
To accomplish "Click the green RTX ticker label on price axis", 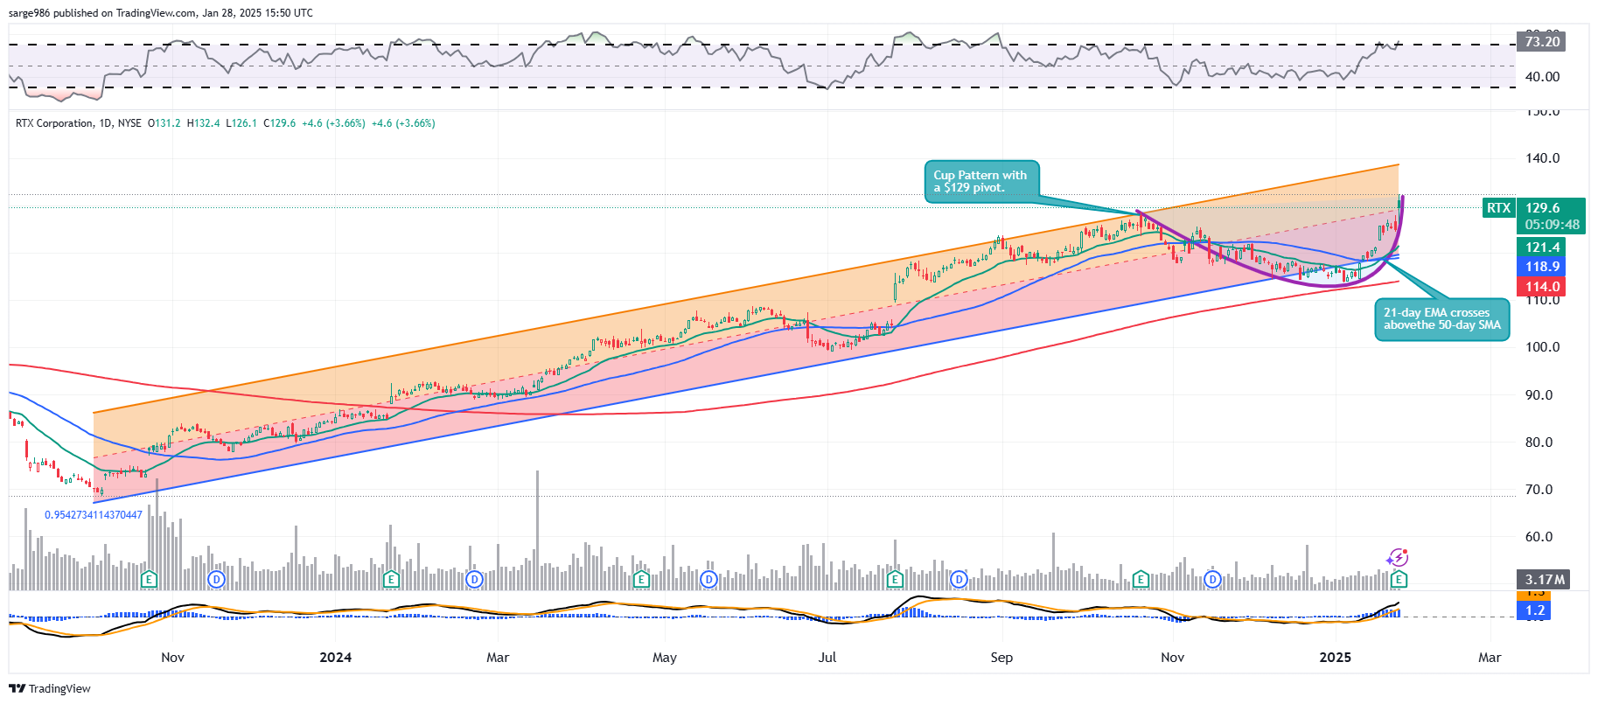I will (x=1498, y=208).
